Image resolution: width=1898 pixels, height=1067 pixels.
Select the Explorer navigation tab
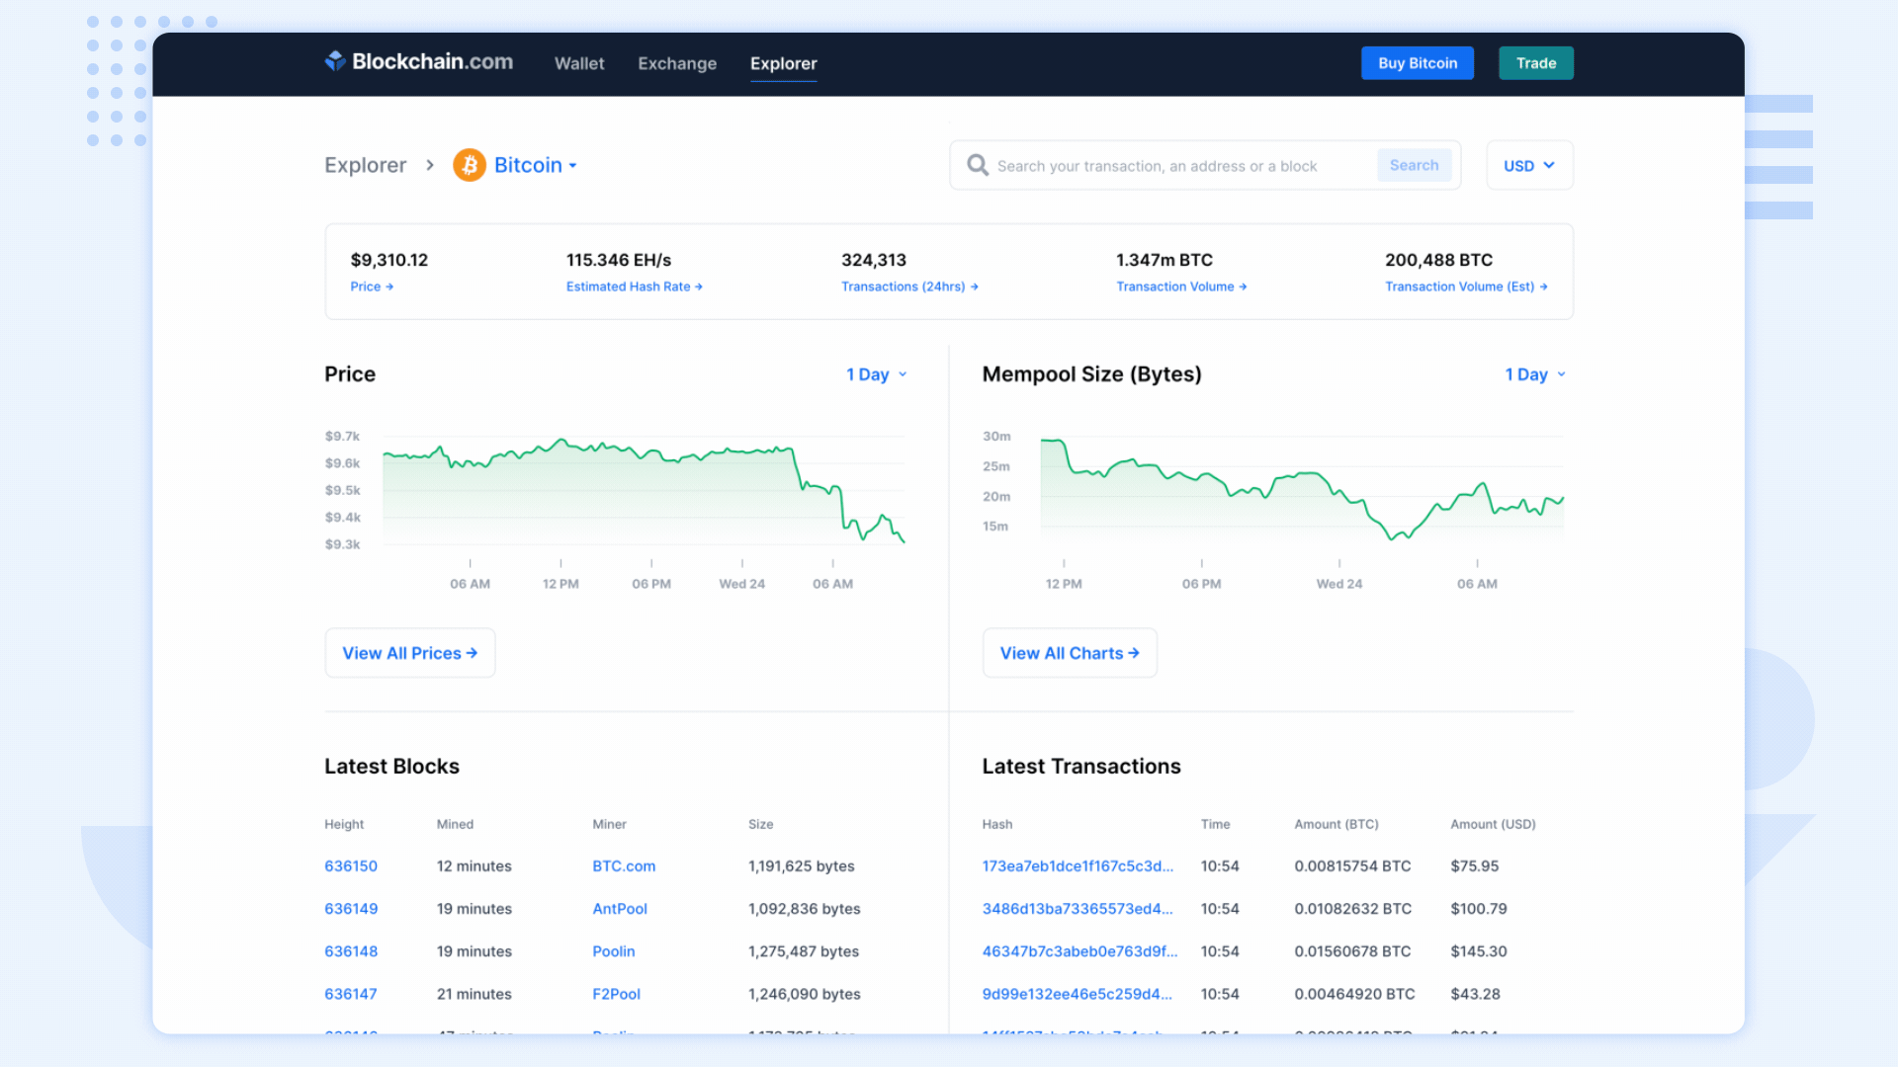783,63
